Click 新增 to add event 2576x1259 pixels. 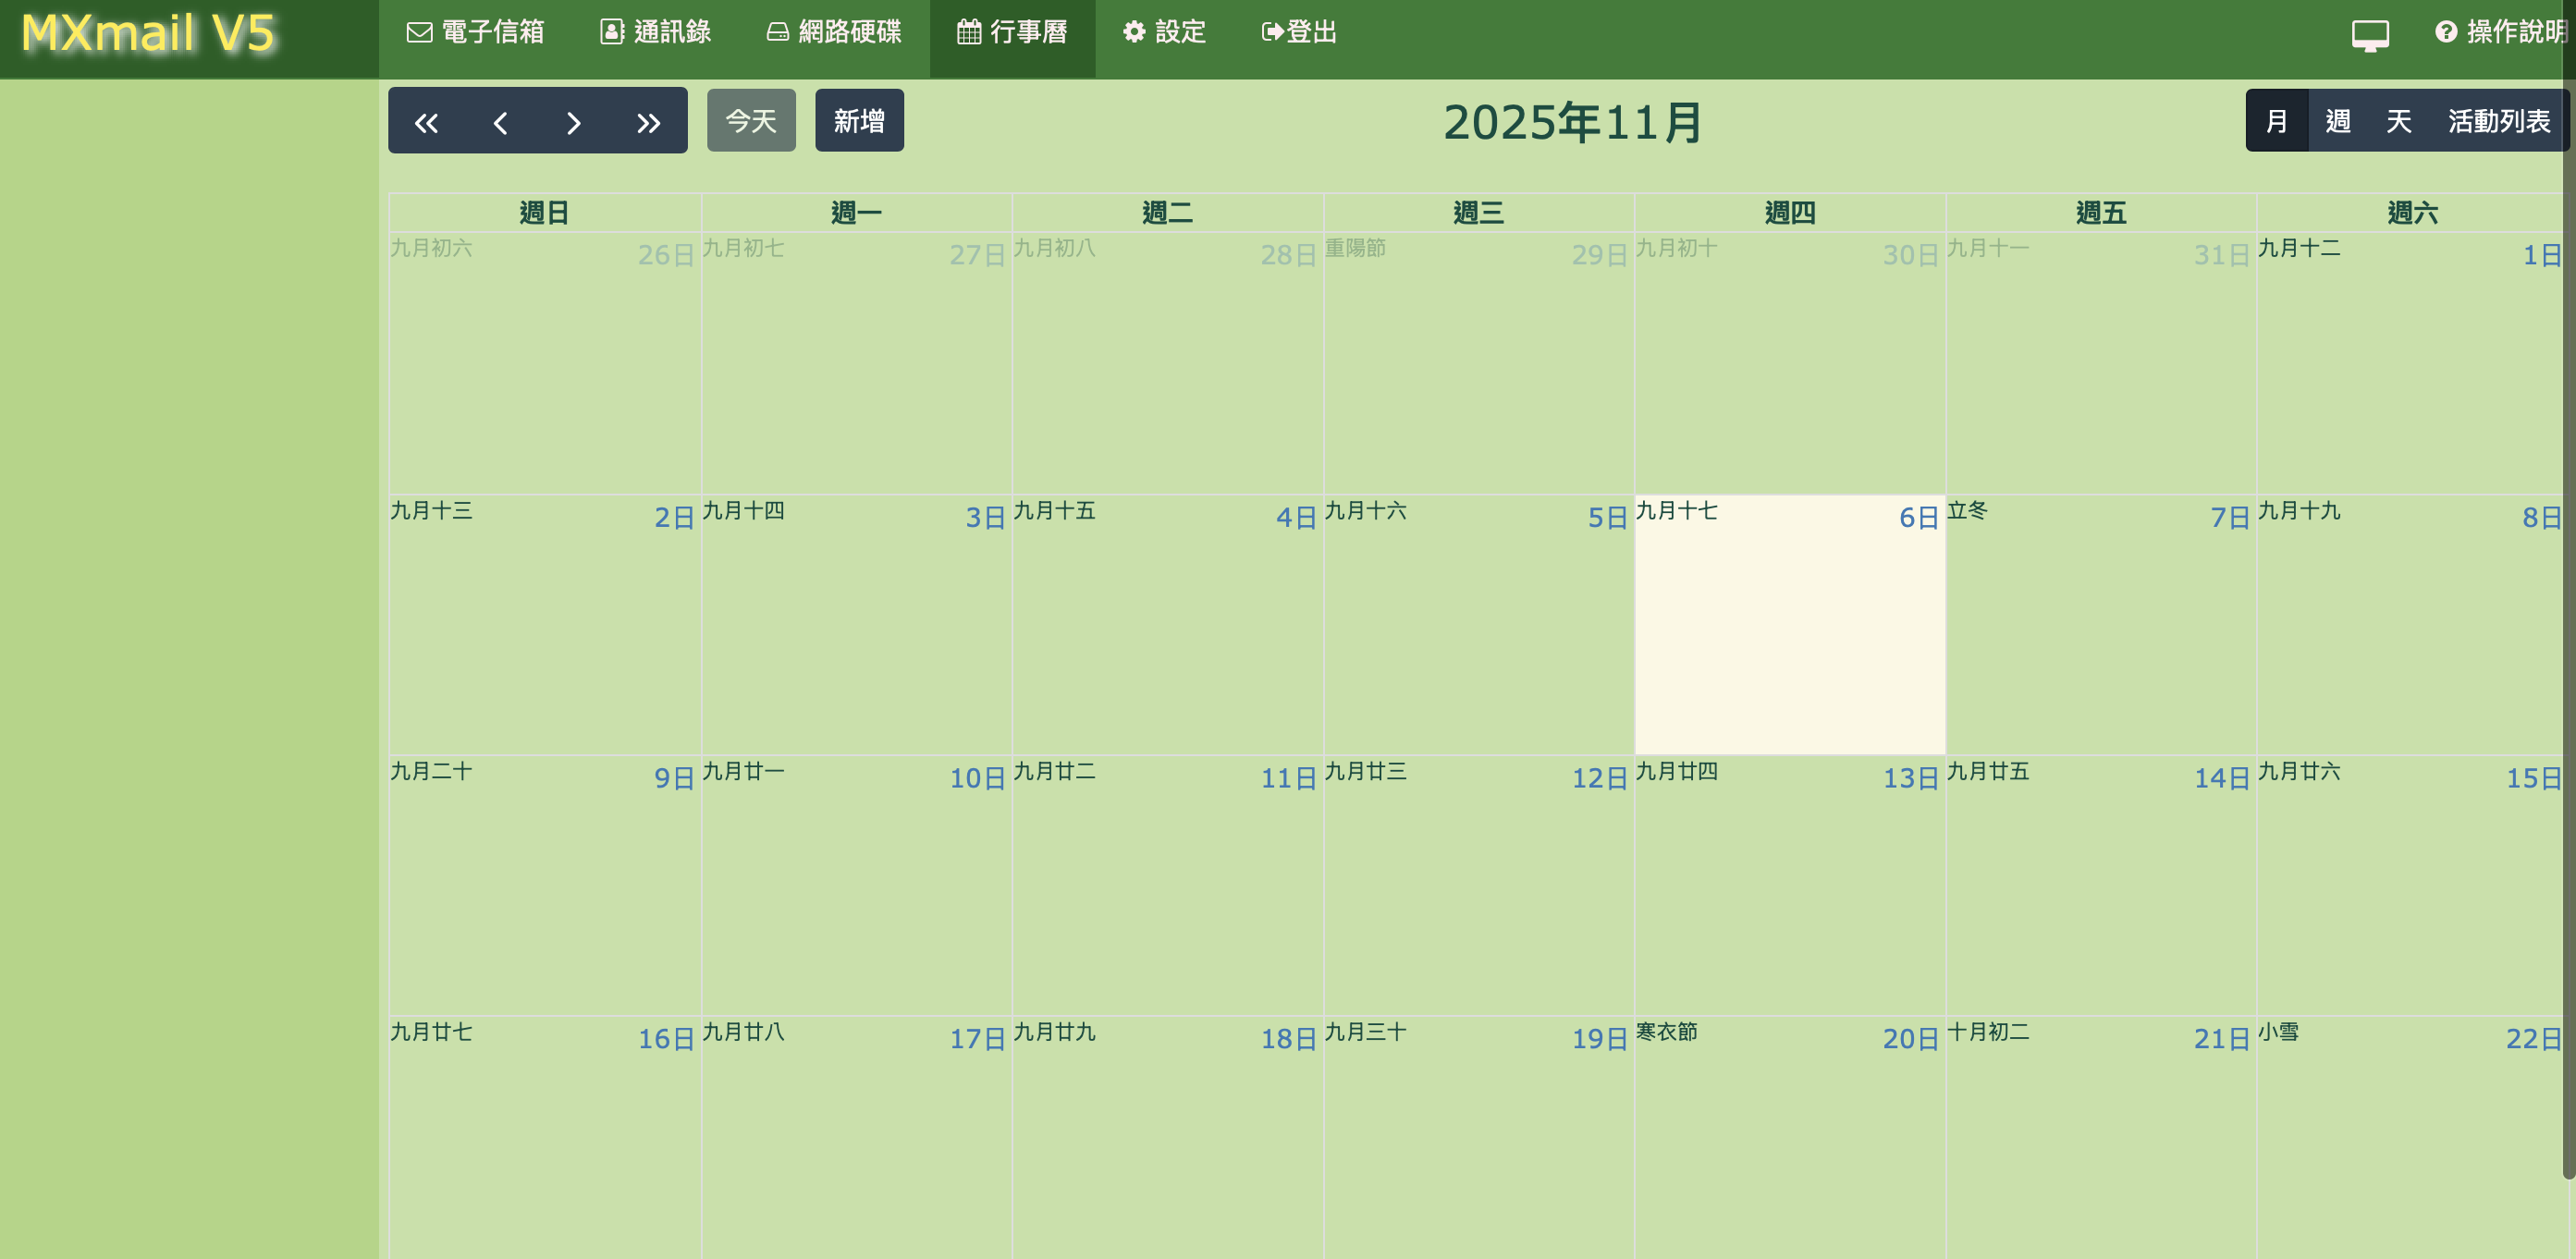(859, 121)
